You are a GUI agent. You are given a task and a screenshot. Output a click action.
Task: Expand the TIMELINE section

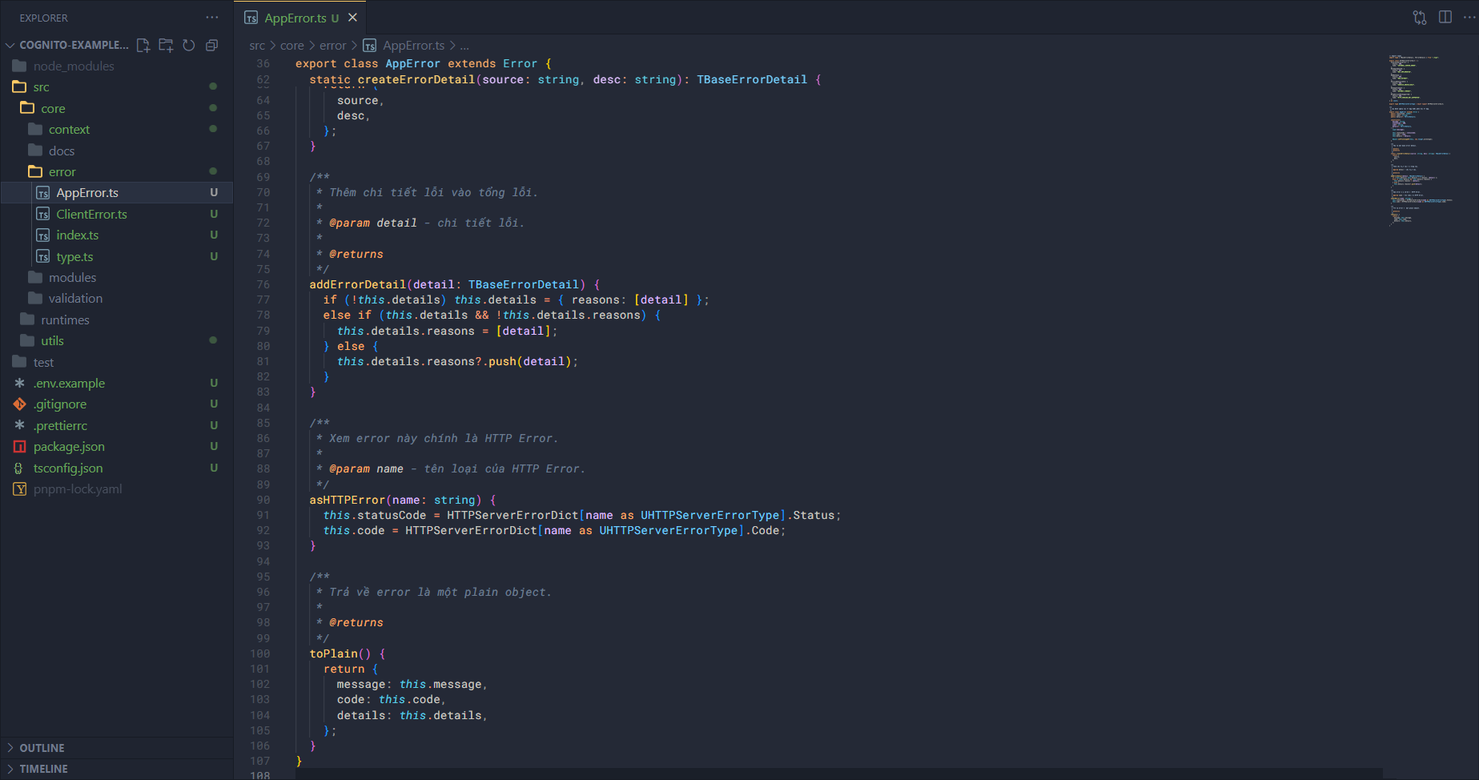(x=43, y=769)
